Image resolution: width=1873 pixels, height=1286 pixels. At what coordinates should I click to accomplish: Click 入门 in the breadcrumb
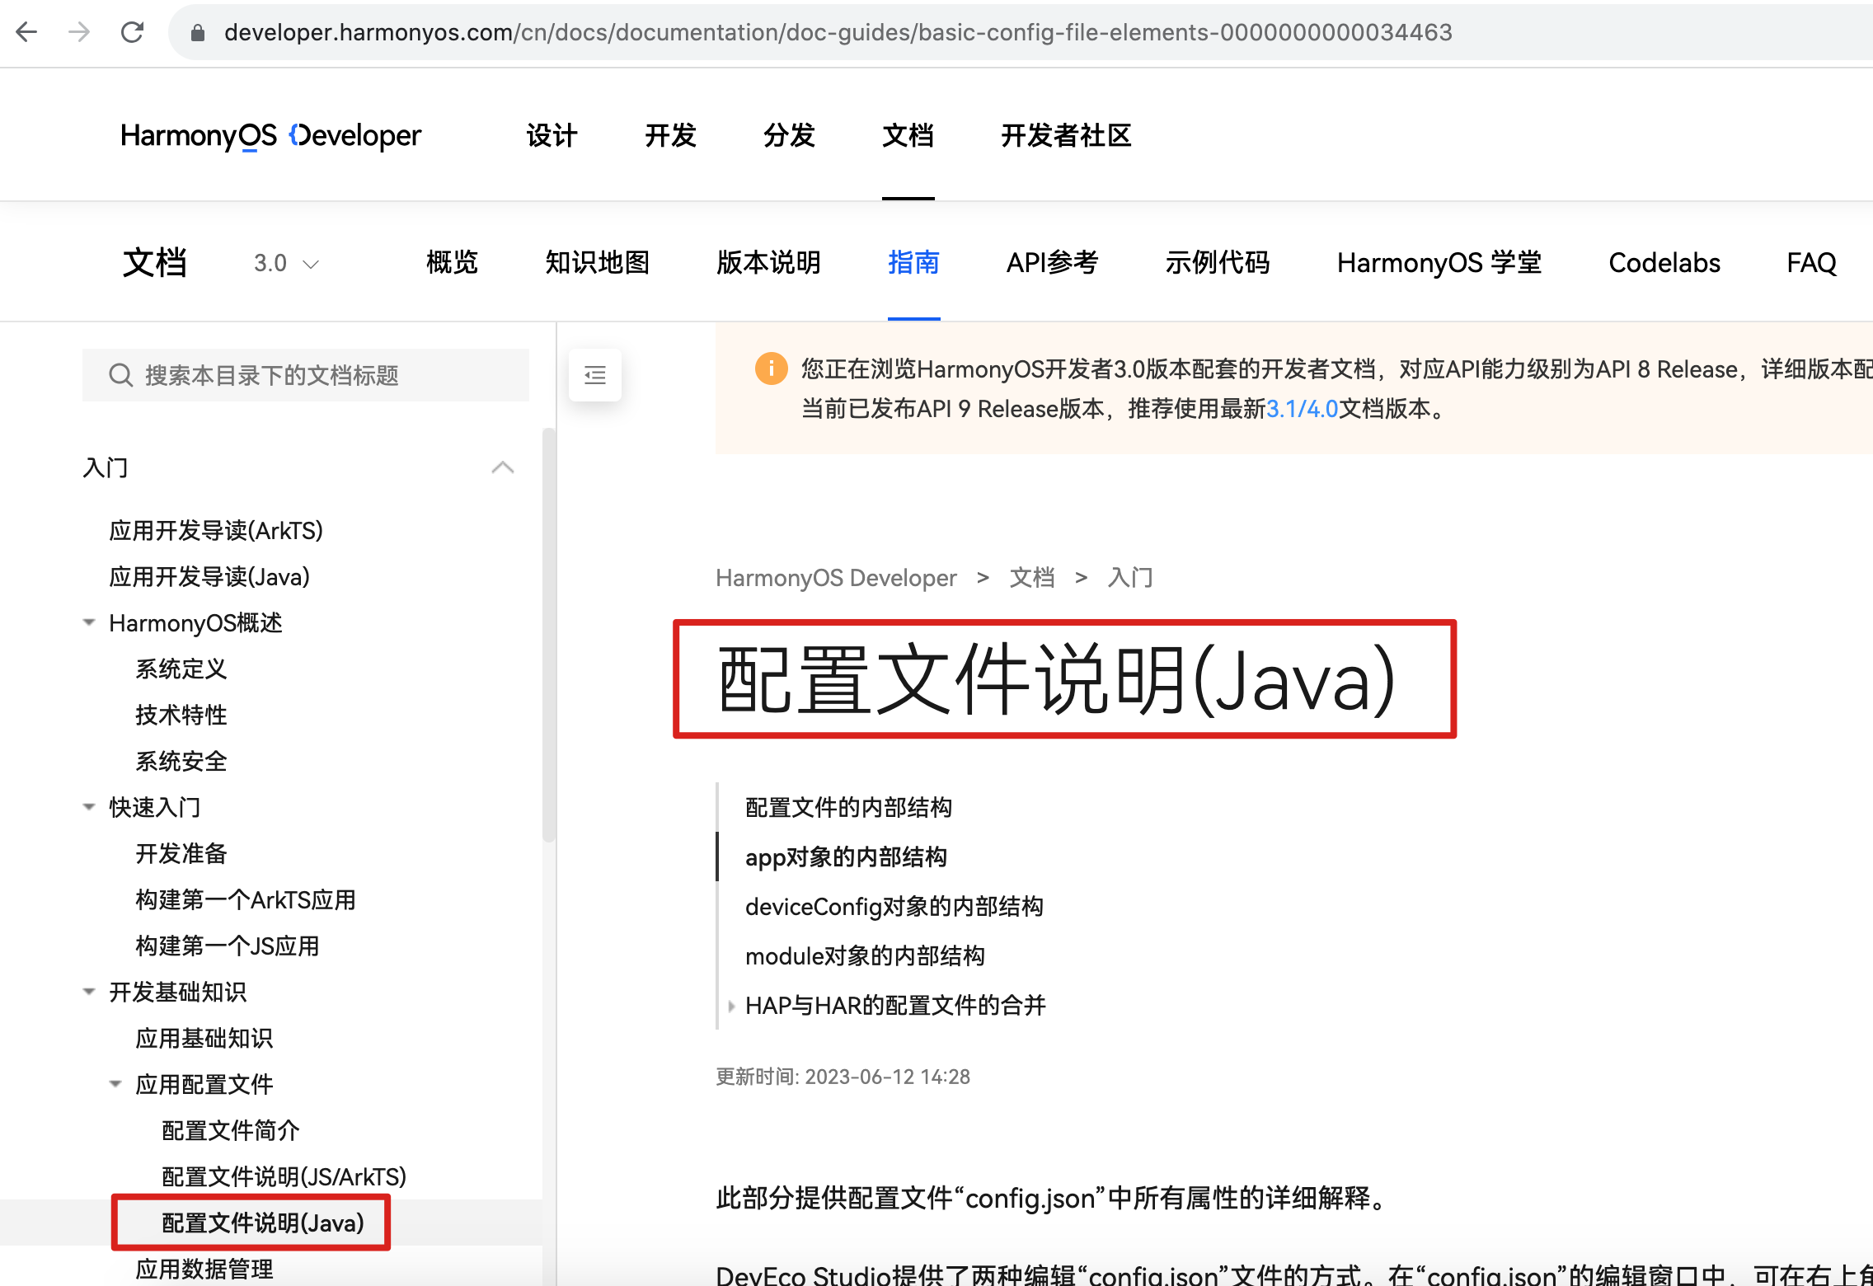point(1130,577)
